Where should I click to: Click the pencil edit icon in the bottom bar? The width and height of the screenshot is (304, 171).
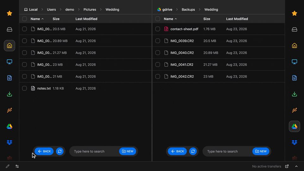click(x=8, y=166)
